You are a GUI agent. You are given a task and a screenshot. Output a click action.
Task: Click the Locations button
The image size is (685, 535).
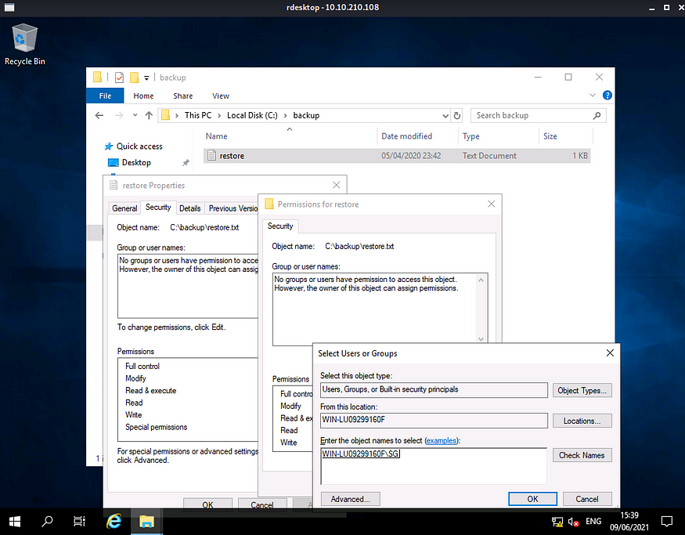(x=582, y=421)
